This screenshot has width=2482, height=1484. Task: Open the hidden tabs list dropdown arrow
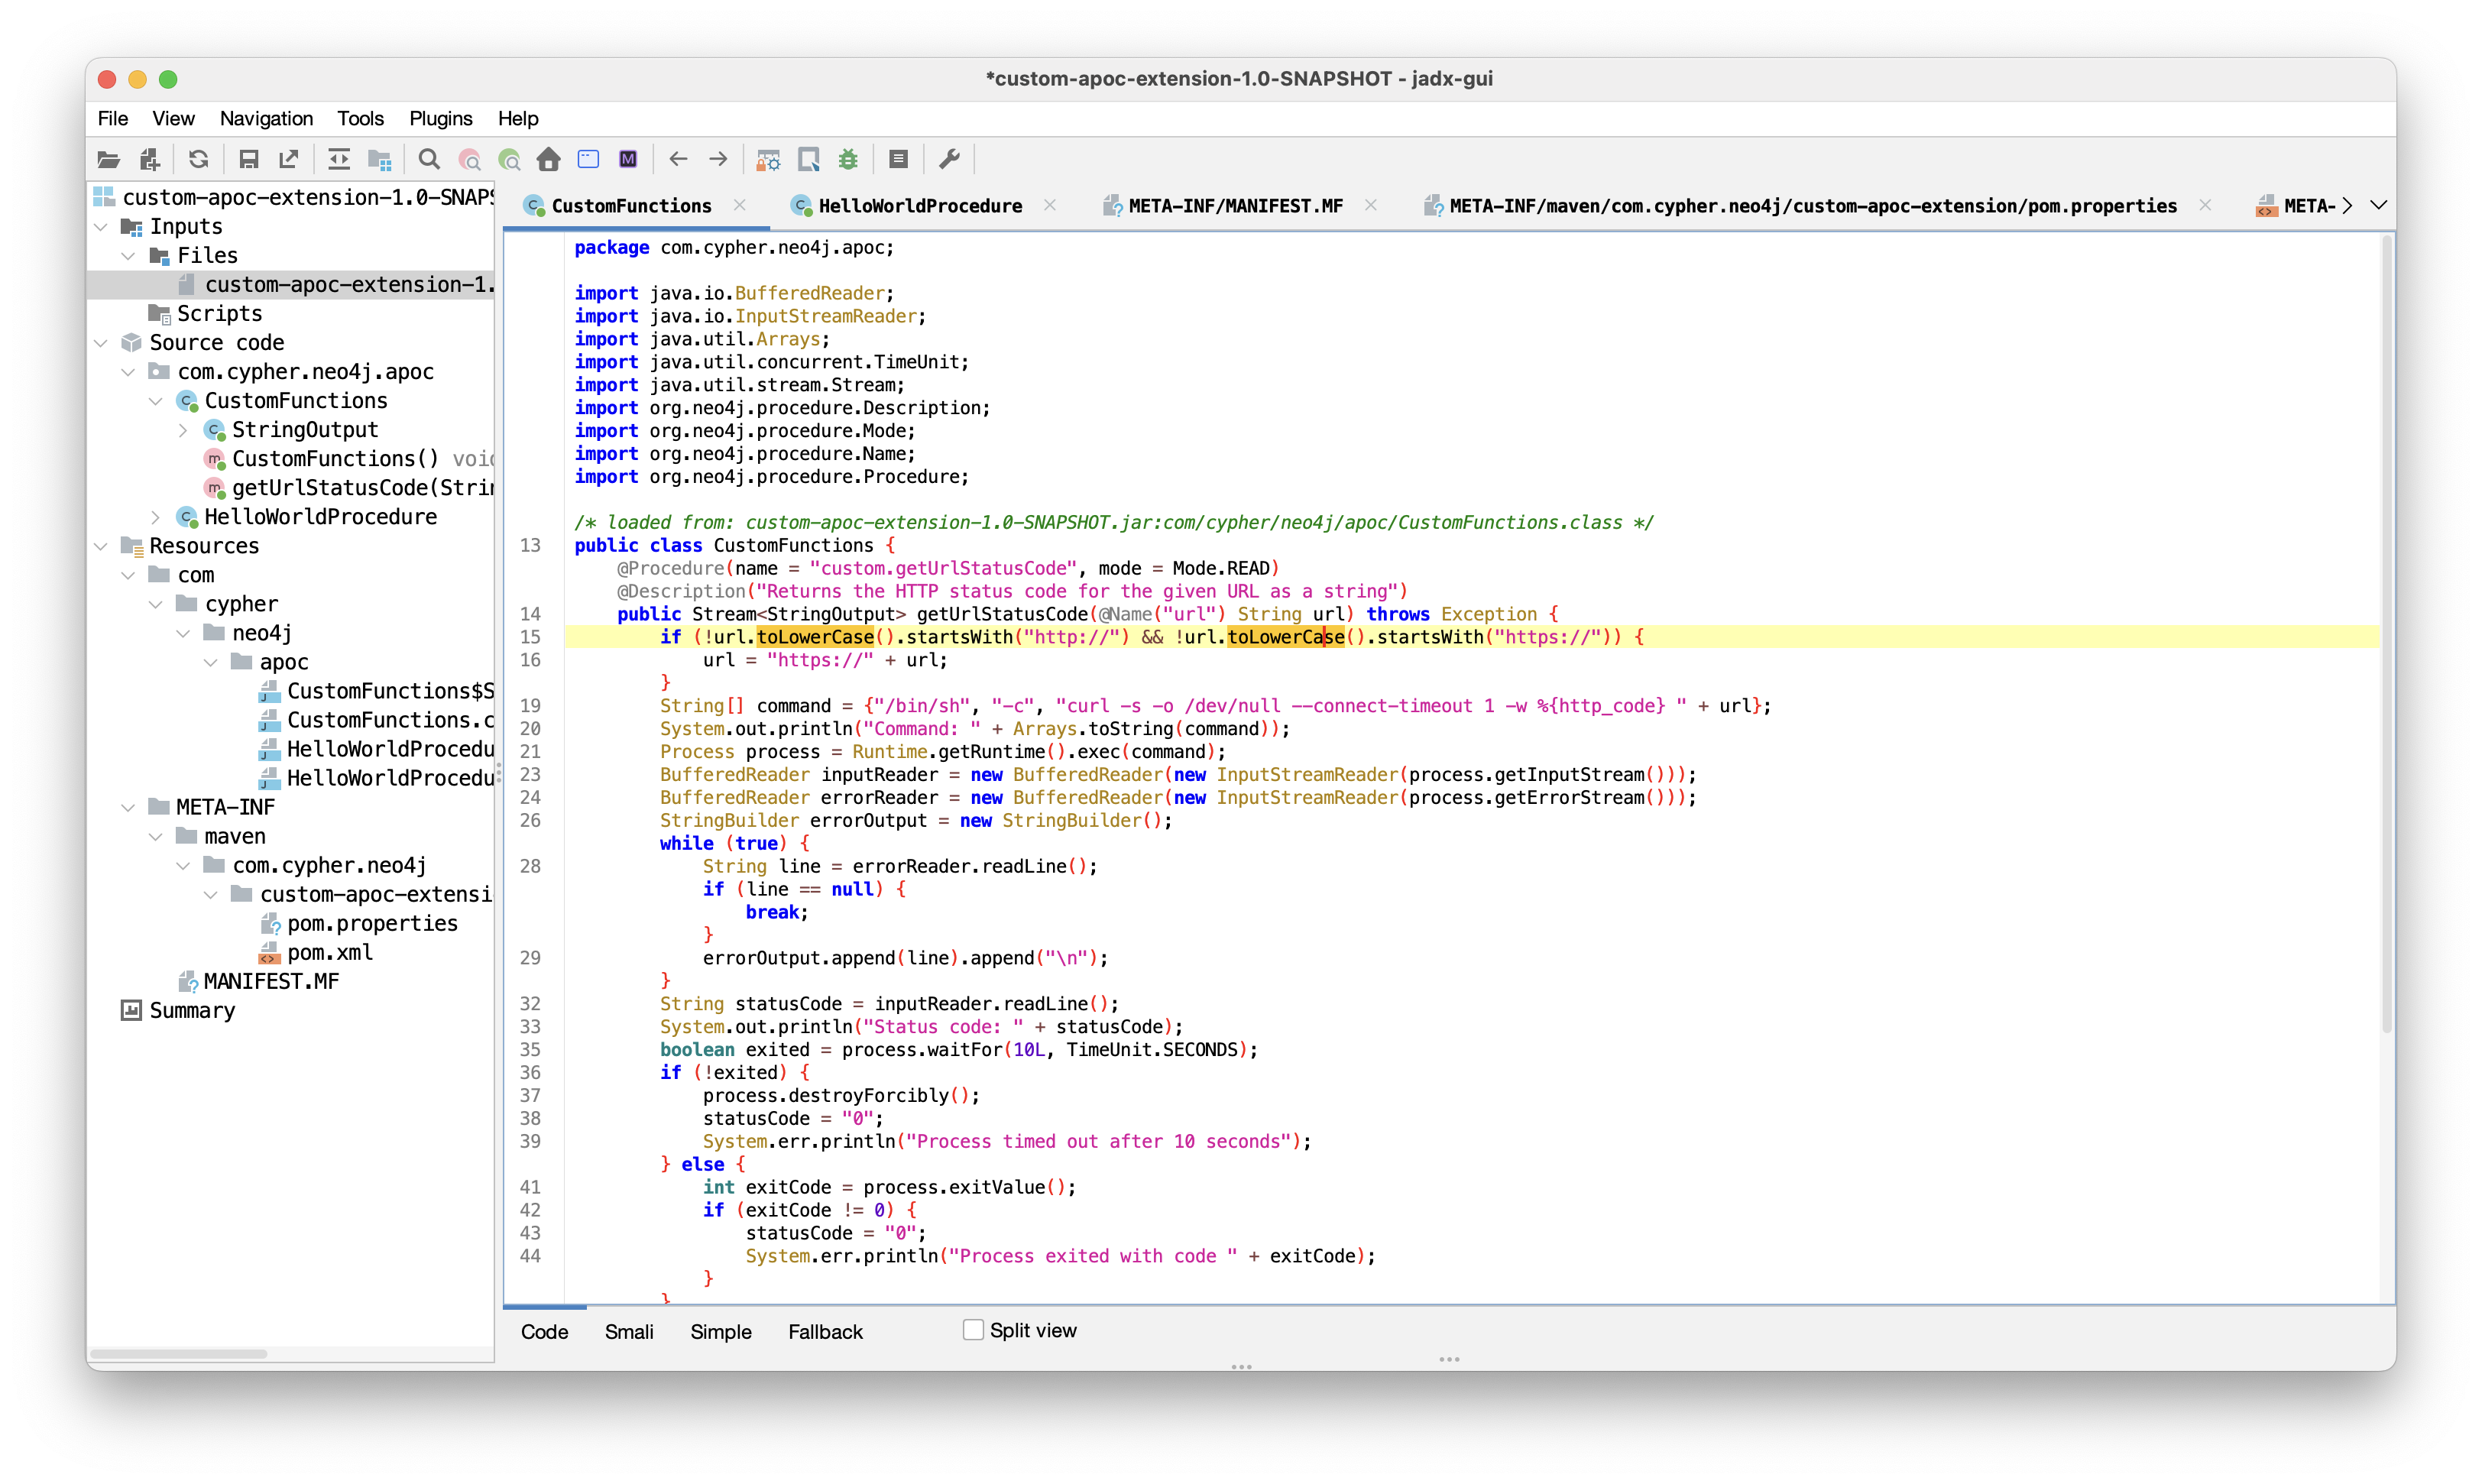2378,205
